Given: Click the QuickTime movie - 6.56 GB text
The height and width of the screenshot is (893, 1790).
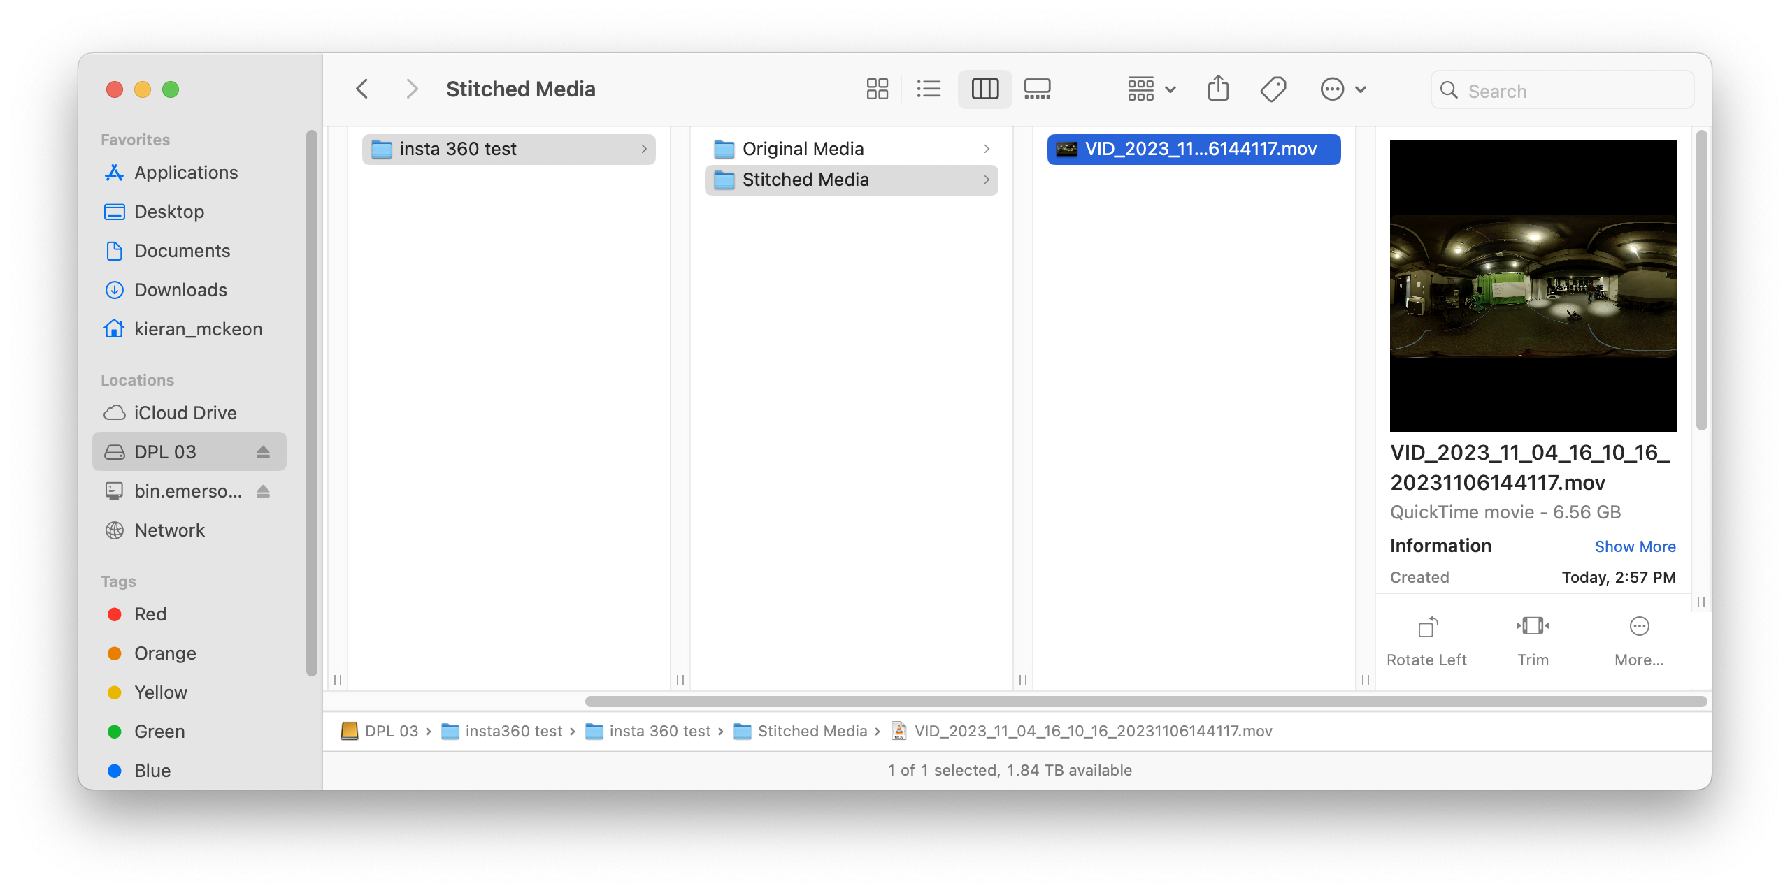Looking at the screenshot, I should coord(1505,512).
